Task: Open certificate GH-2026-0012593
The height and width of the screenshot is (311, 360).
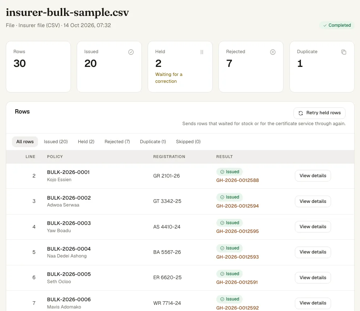Action: [237, 257]
